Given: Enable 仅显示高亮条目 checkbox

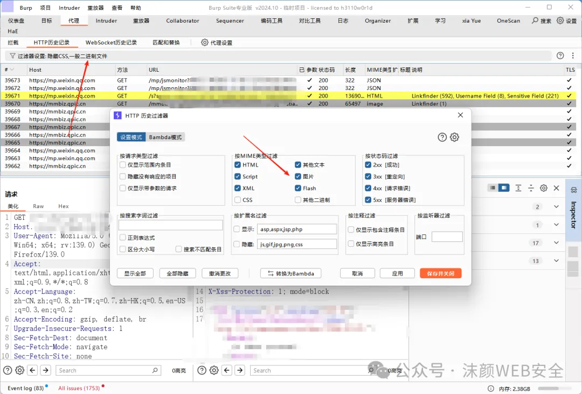Looking at the screenshot, I should pyautogui.click(x=351, y=244).
